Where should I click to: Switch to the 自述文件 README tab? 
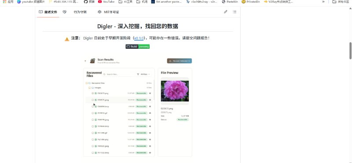(x=48, y=12)
